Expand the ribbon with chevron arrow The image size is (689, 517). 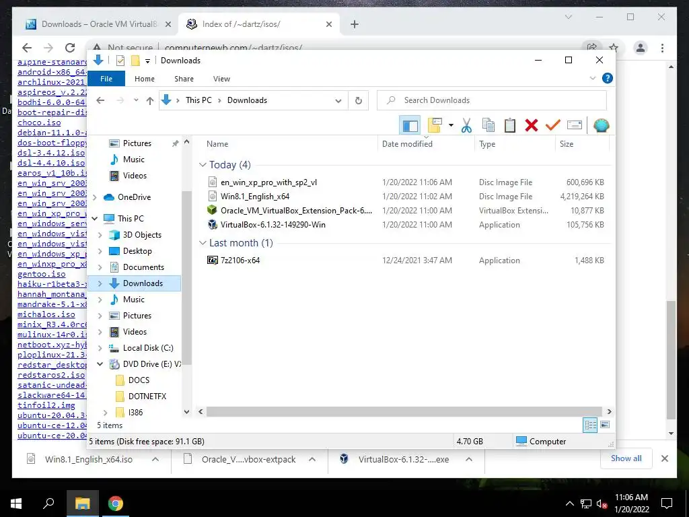pos(592,78)
